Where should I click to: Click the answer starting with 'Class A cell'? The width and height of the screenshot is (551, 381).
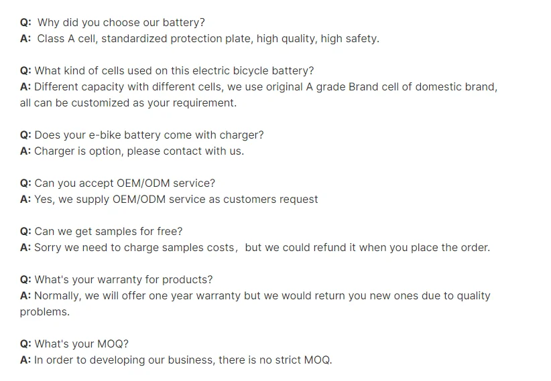[208, 39]
